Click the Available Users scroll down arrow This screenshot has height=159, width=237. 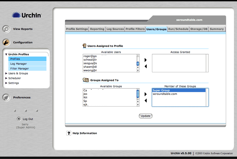click(138, 70)
